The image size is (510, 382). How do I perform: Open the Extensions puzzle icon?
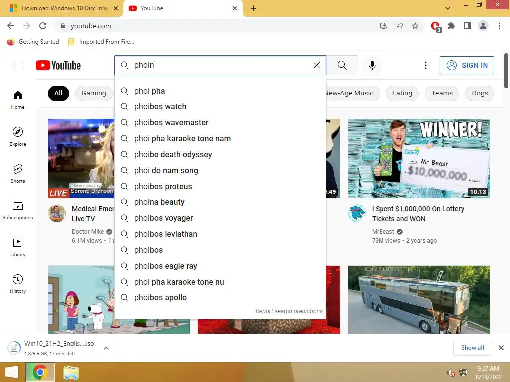pyautogui.click(x=451, y=26)
